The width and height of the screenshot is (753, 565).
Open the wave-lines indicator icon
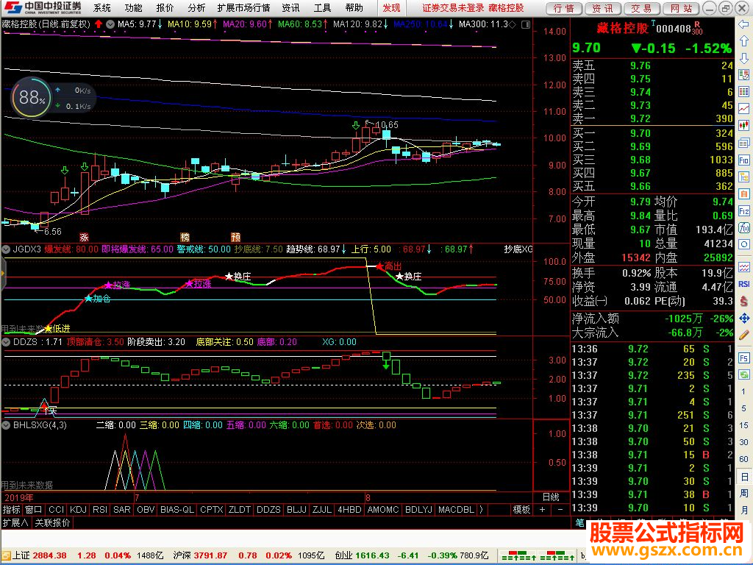(744, 267)
